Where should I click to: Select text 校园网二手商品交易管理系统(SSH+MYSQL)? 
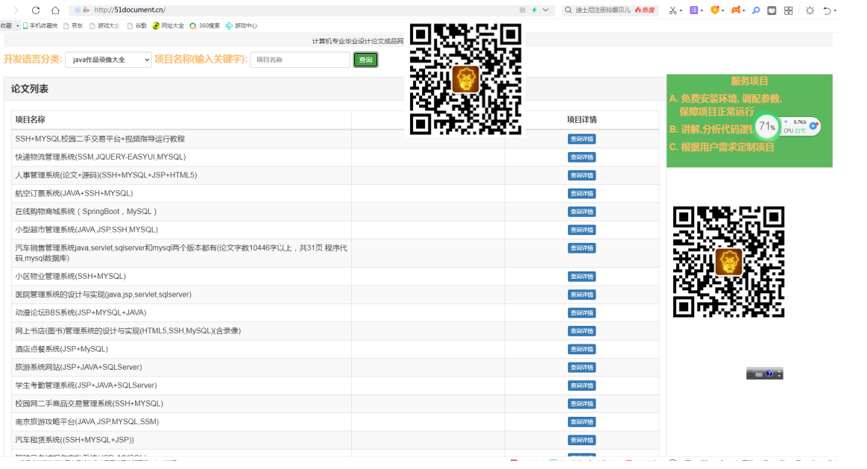(89, 403)
